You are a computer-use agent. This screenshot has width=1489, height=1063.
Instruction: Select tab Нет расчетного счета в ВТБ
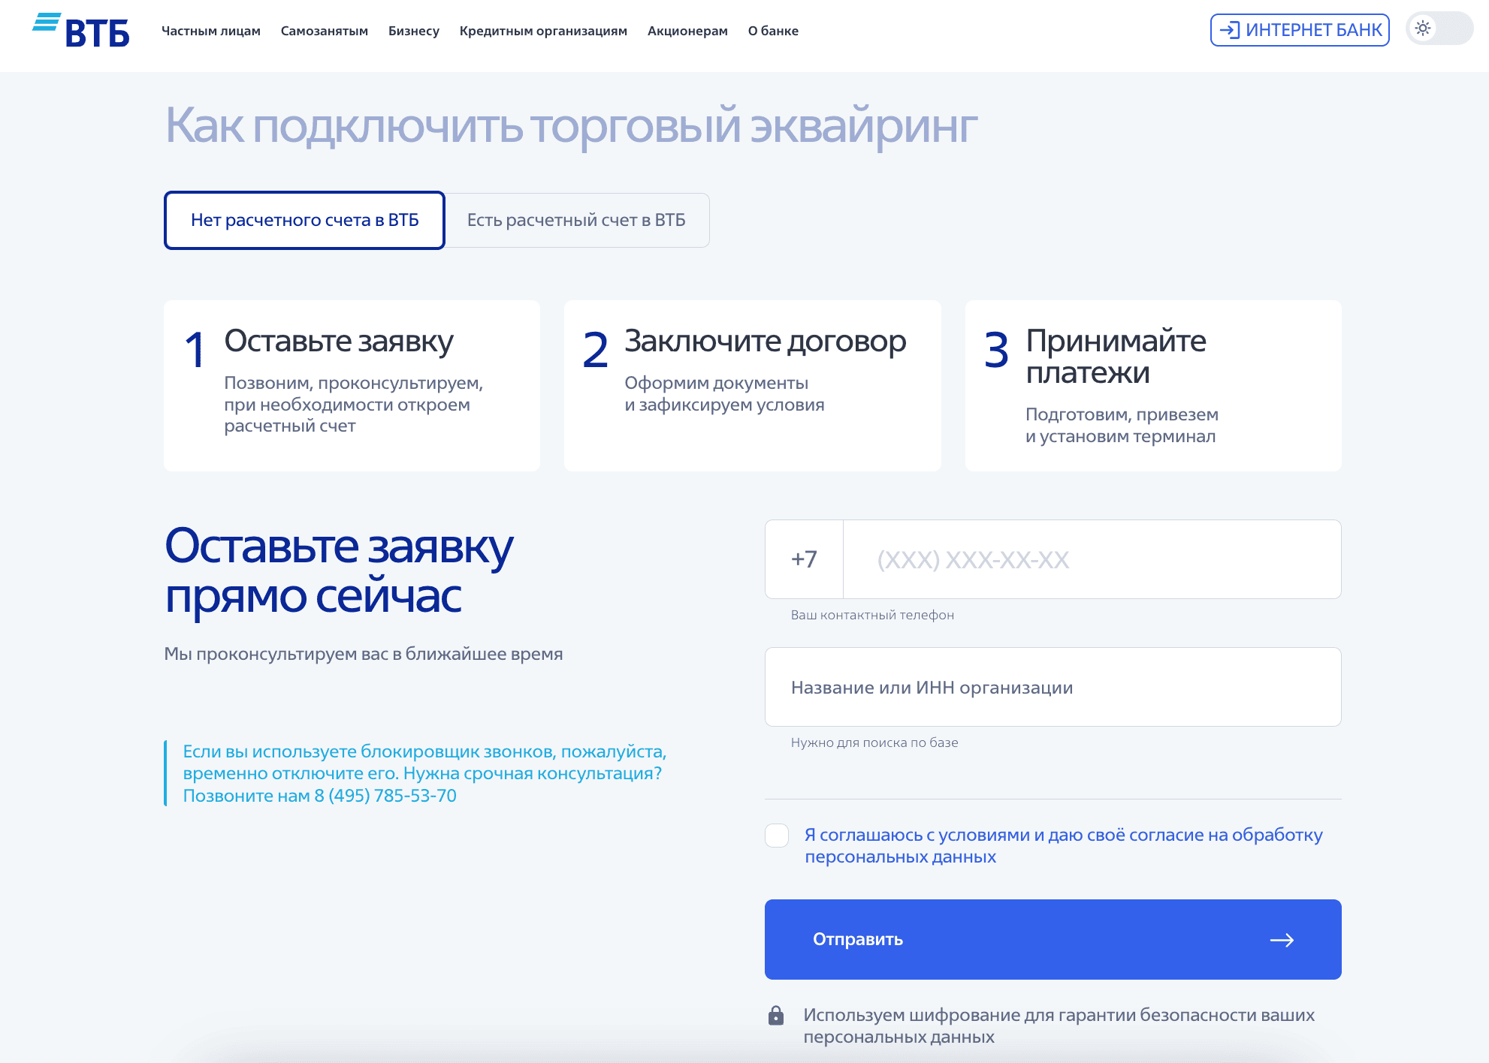(304, 220)
